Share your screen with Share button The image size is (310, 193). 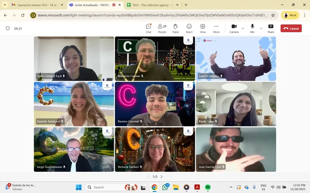[x=271, y=28]
